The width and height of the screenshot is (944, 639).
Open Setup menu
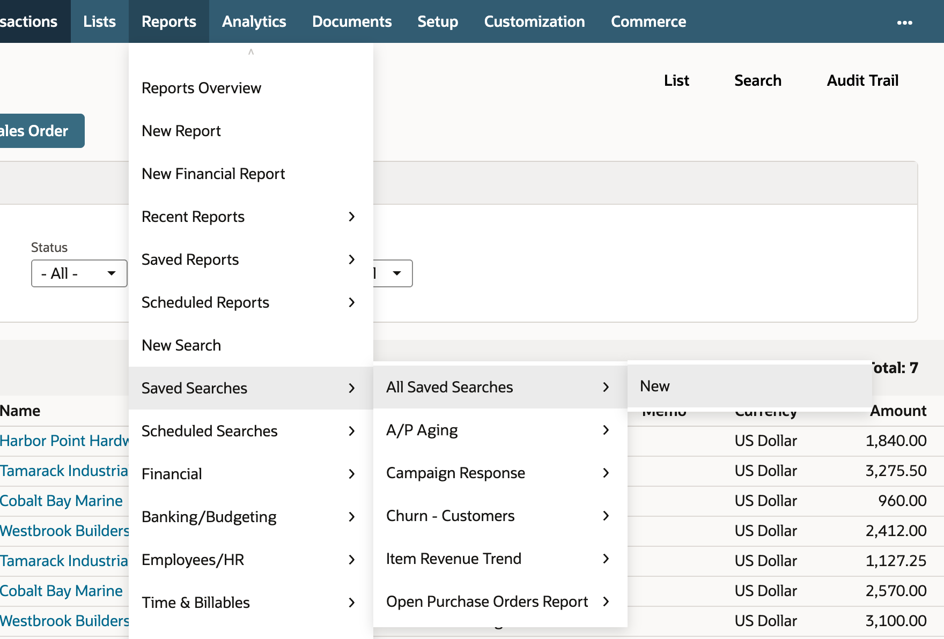438,21
